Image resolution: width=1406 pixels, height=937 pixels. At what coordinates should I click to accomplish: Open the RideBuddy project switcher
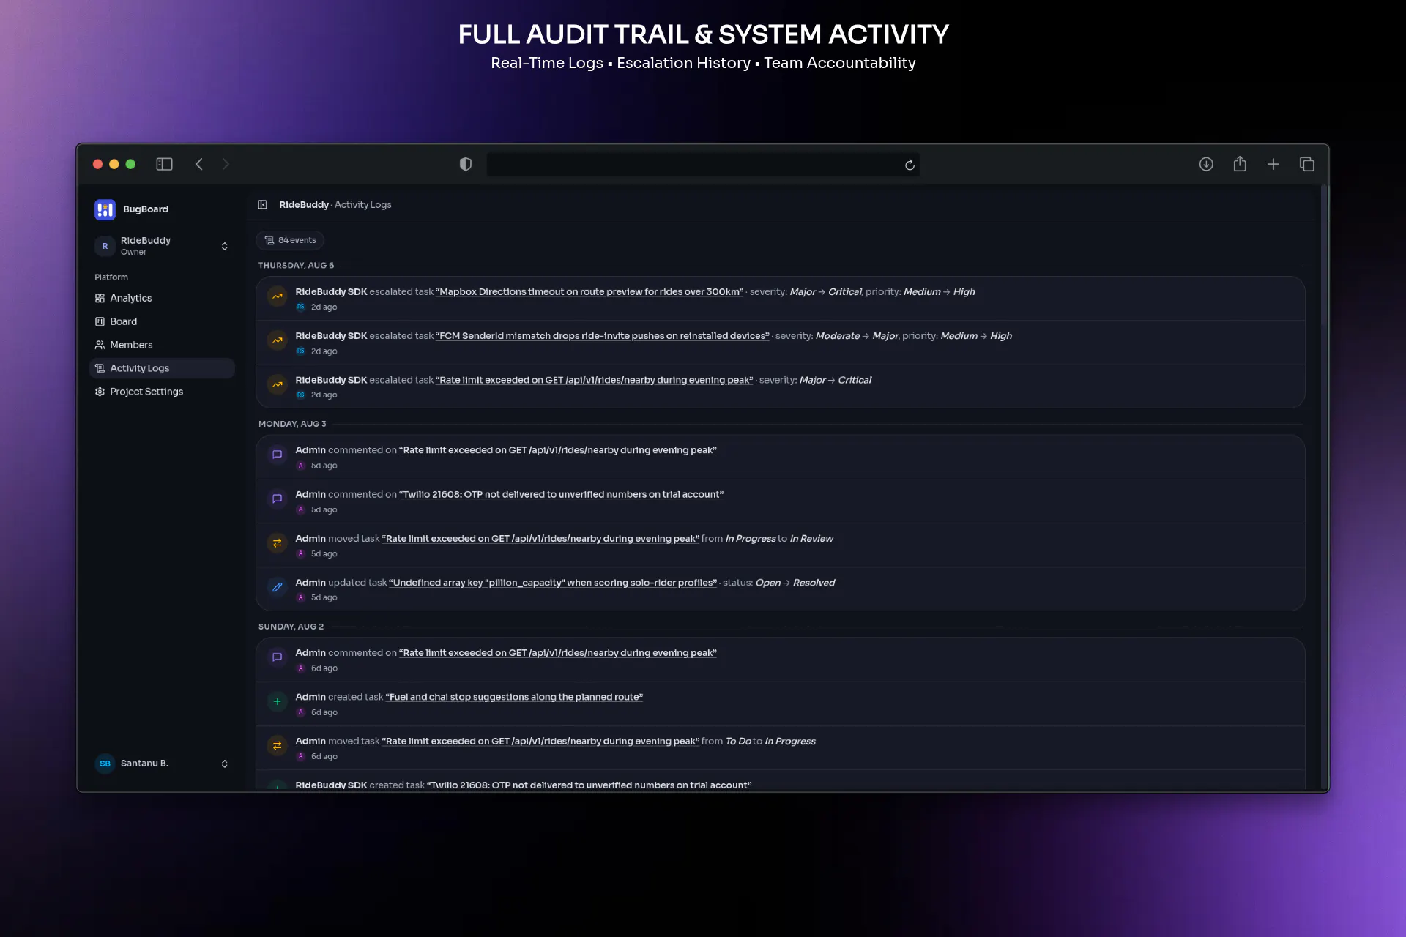click(162, 246)
